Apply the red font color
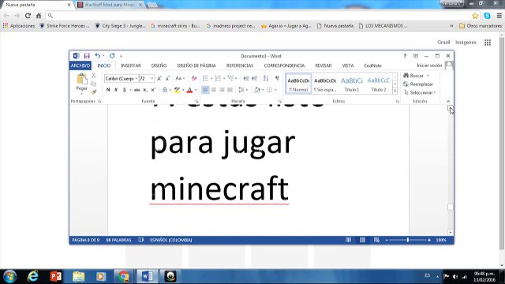This screenshot has height=284, width=505. [189, 90]
